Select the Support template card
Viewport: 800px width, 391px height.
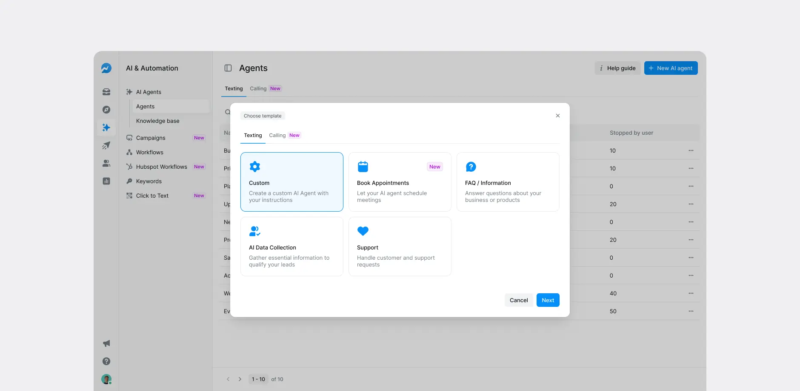(x=400, y=246)
